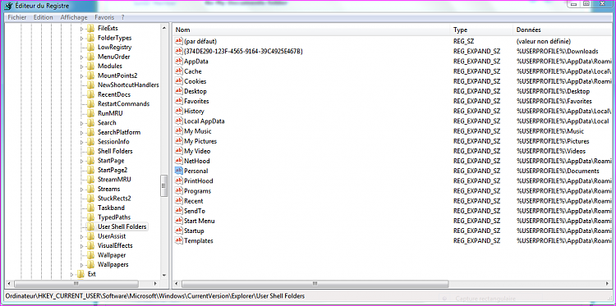Screen dimensions: 616x306
Task: Expand the Ext tree node
Action: [72, 274]
